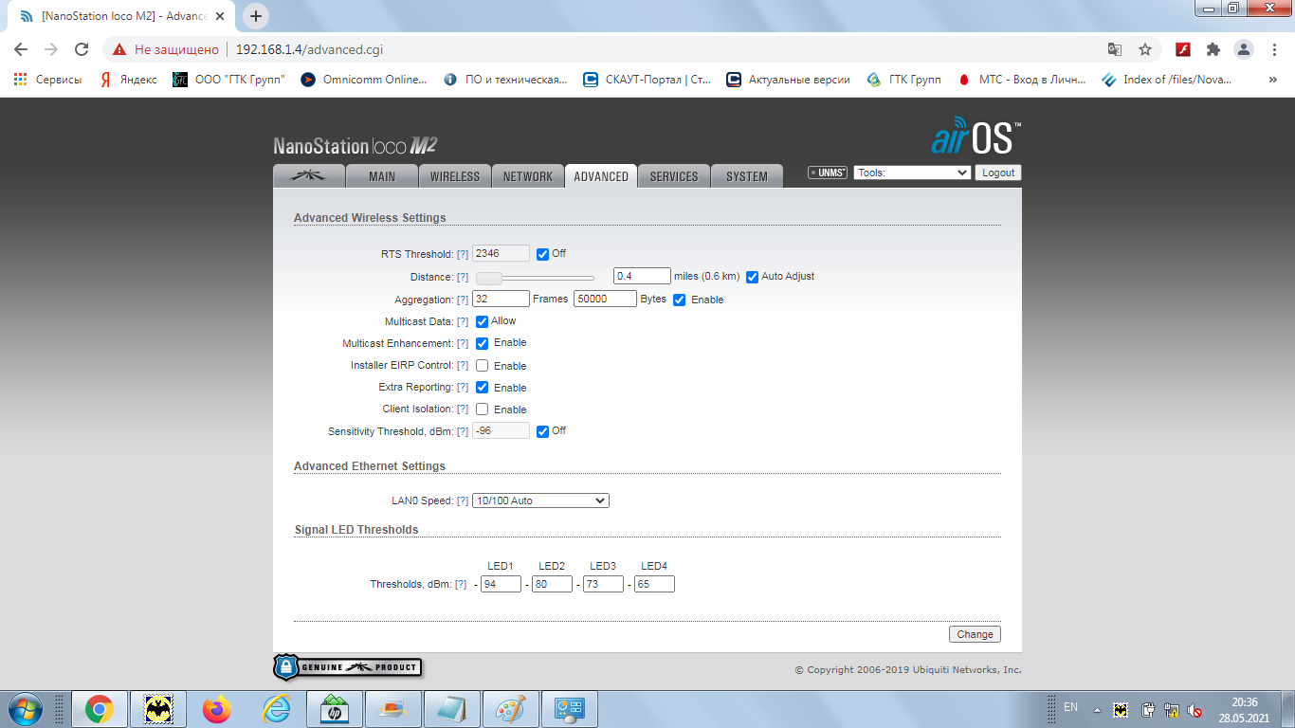1295x728 pixels.
Task: Expand the hidden bookmarks chevron
Action: [x=1272, y=80]
